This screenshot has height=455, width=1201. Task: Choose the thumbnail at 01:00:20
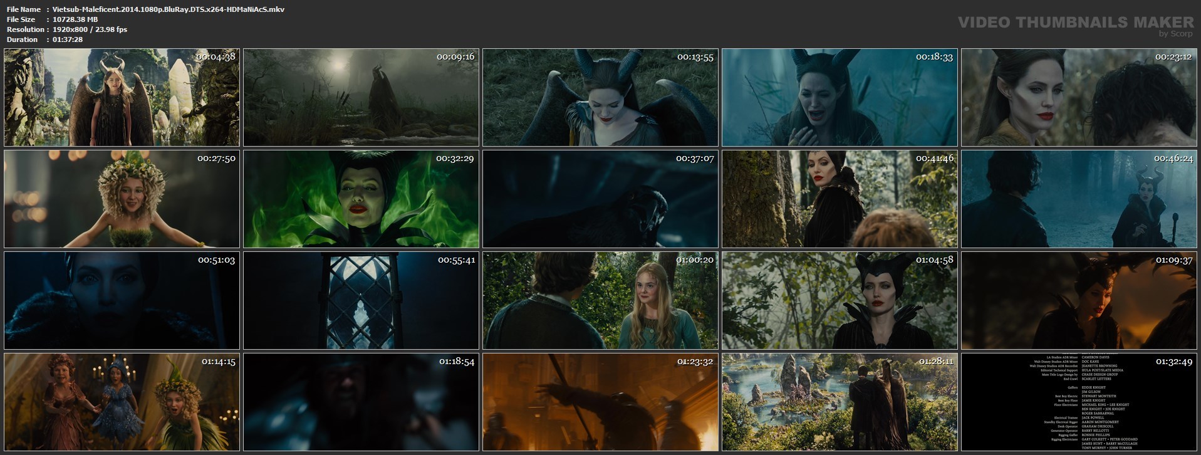tap(600, 300)
